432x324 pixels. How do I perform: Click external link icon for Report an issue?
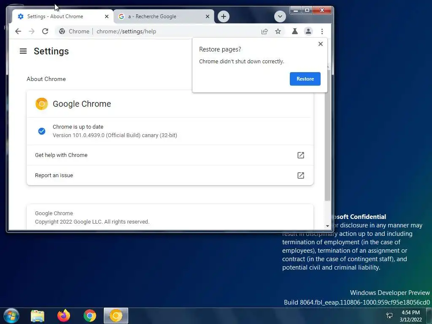point(300,175)
